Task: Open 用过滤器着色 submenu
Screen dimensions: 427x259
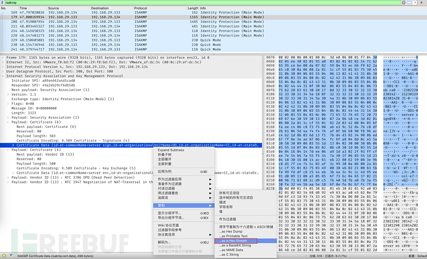Action: pos(184,193)
